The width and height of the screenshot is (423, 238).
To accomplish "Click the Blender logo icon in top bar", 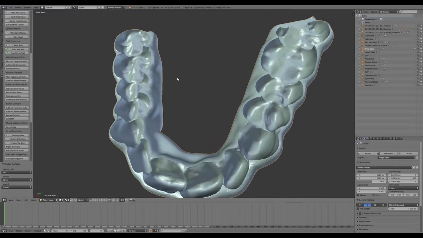I will (x=130, y=7).
